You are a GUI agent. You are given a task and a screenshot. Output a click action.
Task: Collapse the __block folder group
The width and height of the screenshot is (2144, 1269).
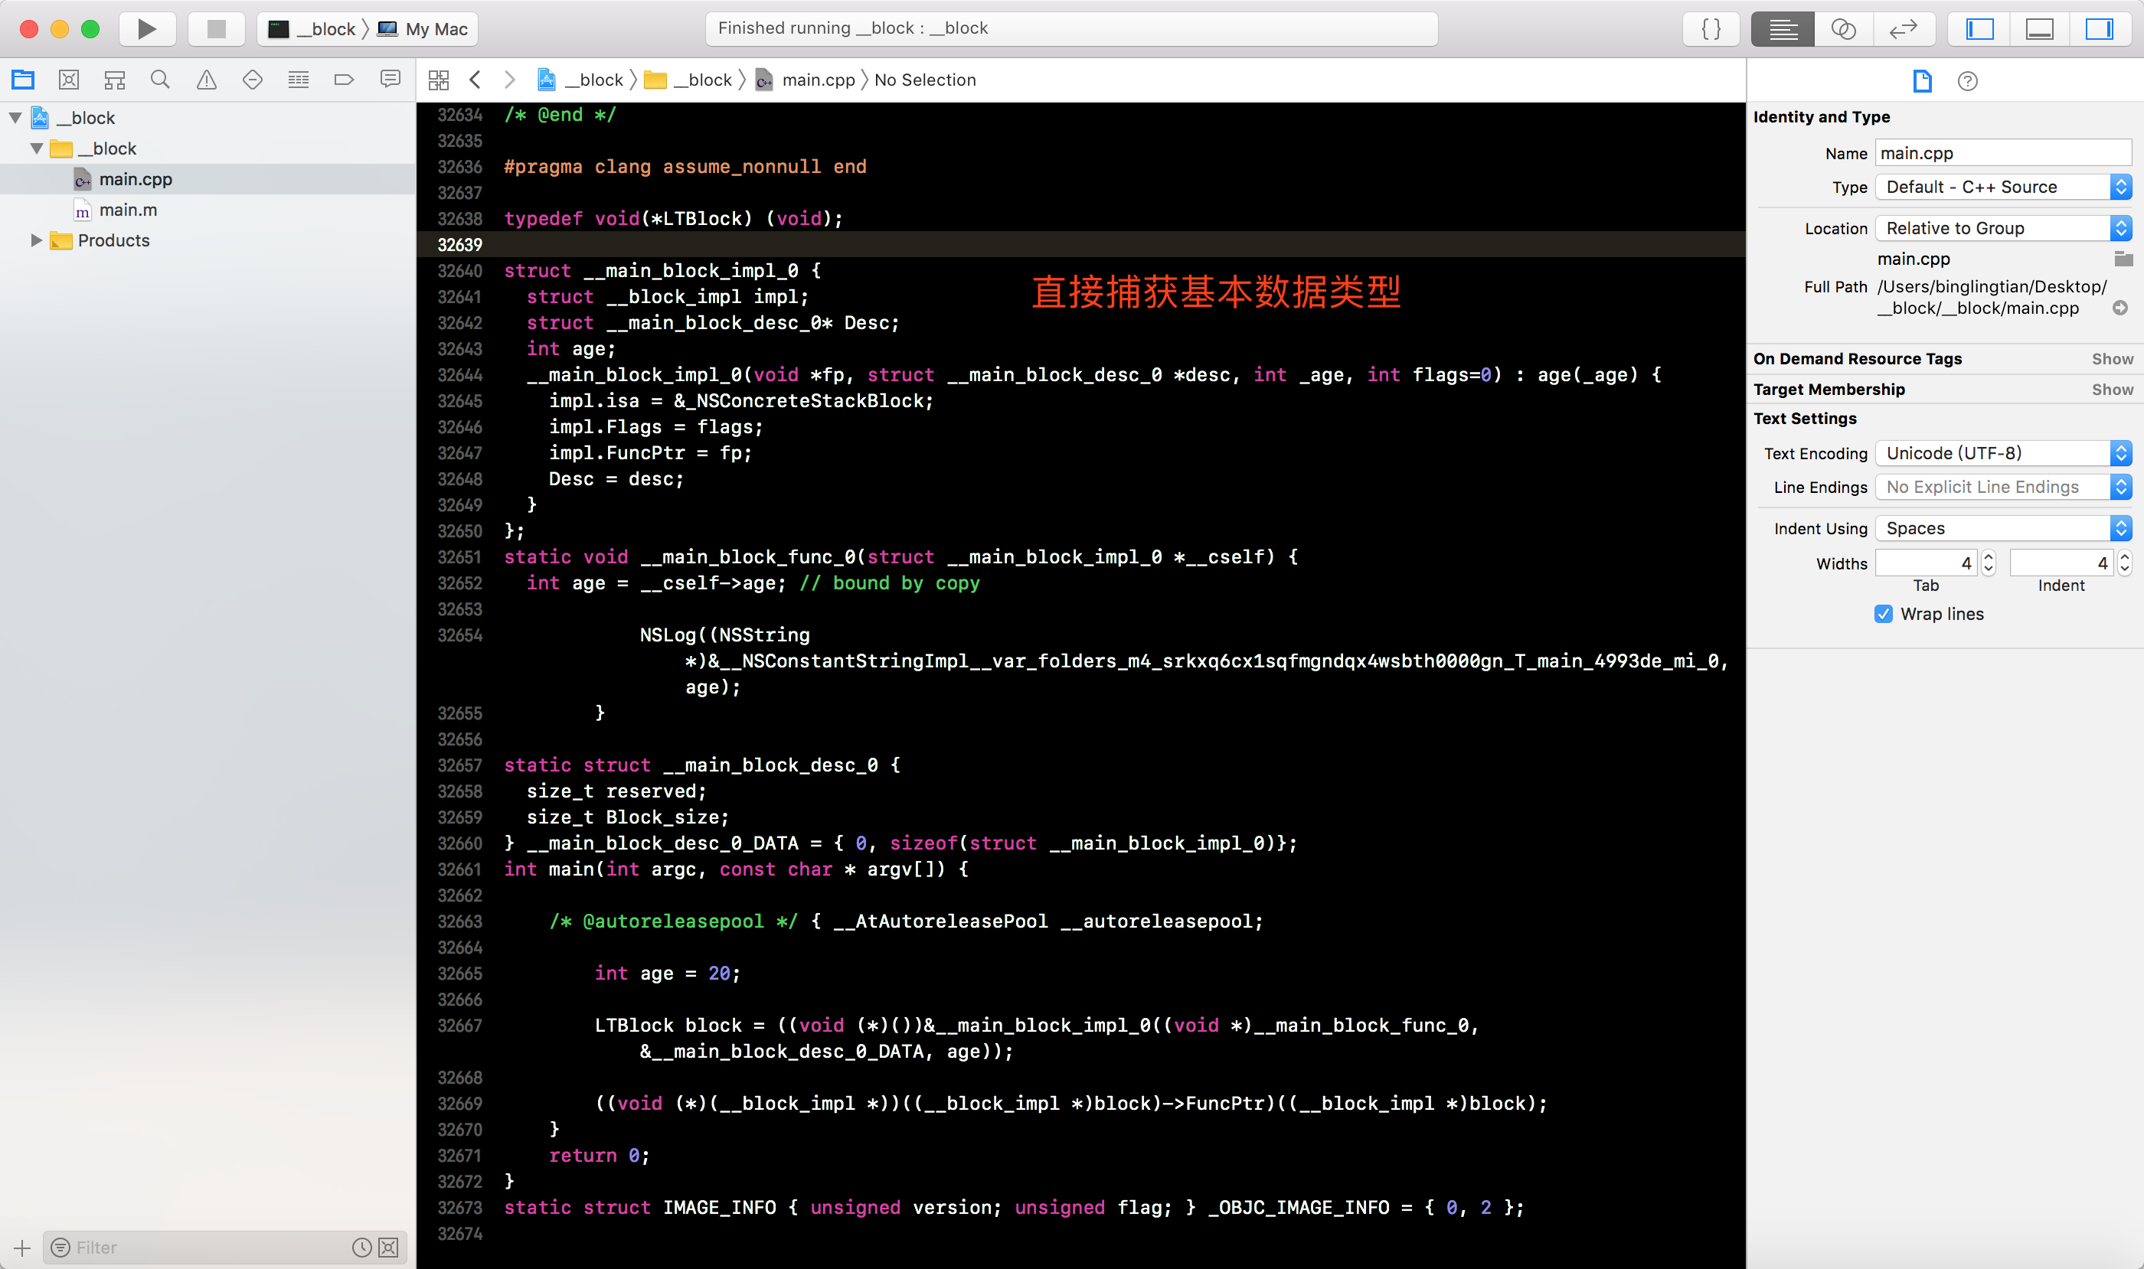pyautogui.click(x=36, y=148)
